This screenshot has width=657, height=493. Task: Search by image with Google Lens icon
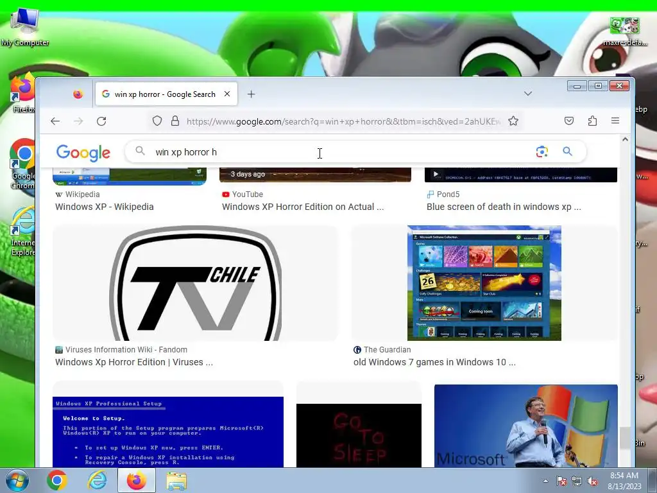(542, 151)
